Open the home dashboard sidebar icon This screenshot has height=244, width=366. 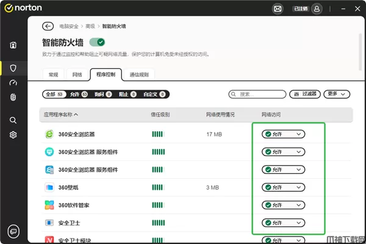coord(13,45)
